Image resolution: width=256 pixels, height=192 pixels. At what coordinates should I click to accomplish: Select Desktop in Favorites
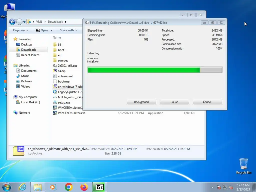[x=26, y=44]
